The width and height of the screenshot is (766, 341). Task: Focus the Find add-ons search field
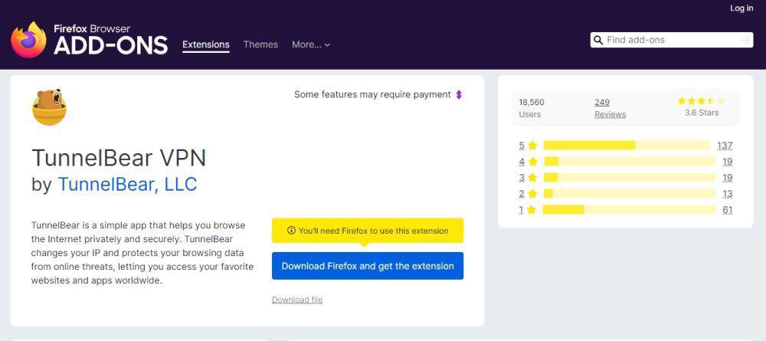tap(672, 40)
